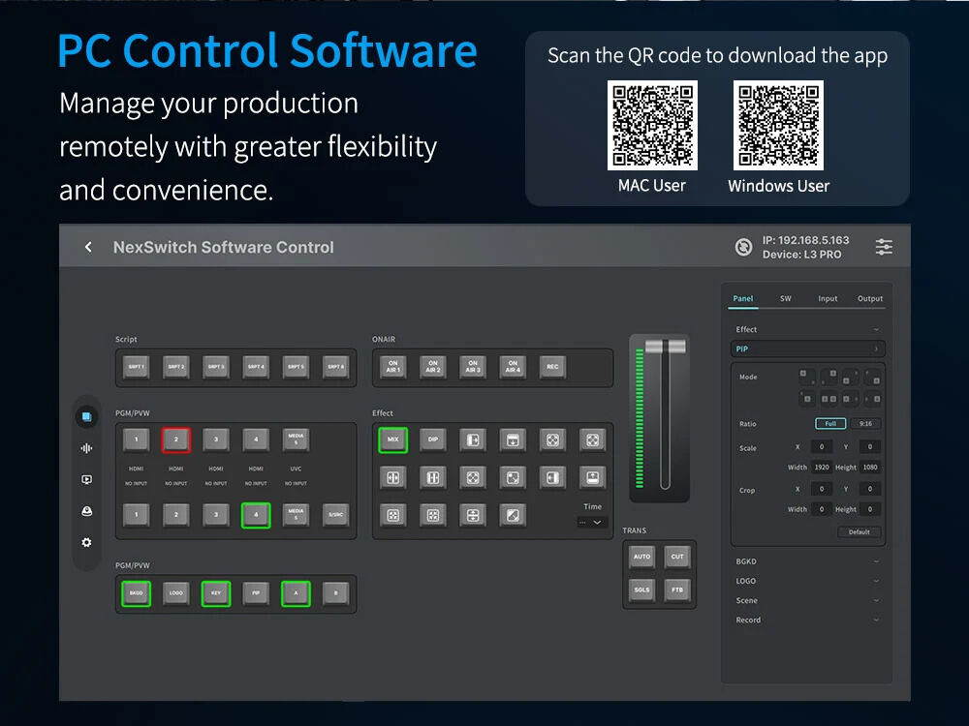The image size is (969, 726).
Task: Select the Full ratio option
Action: click(x=830, y=424)
